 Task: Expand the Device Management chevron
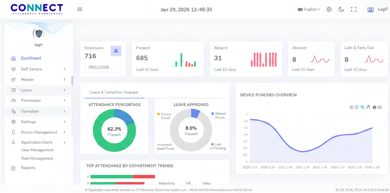(64, 132)
